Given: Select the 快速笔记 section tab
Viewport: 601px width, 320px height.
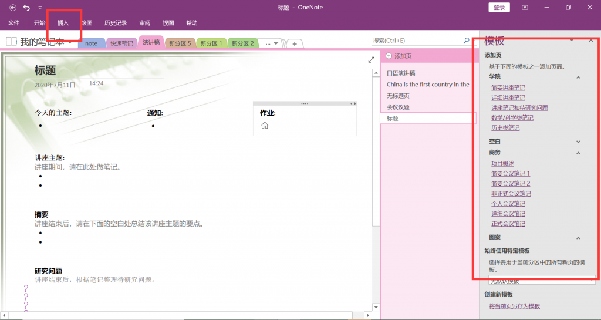Looking at the screenshot, I should (121, 43).
